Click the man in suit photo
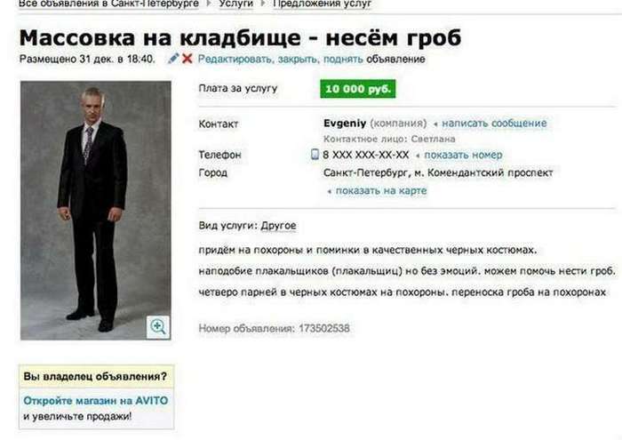Image resolution: width=622 pixels, height=440 pixels. coord(96,211)
